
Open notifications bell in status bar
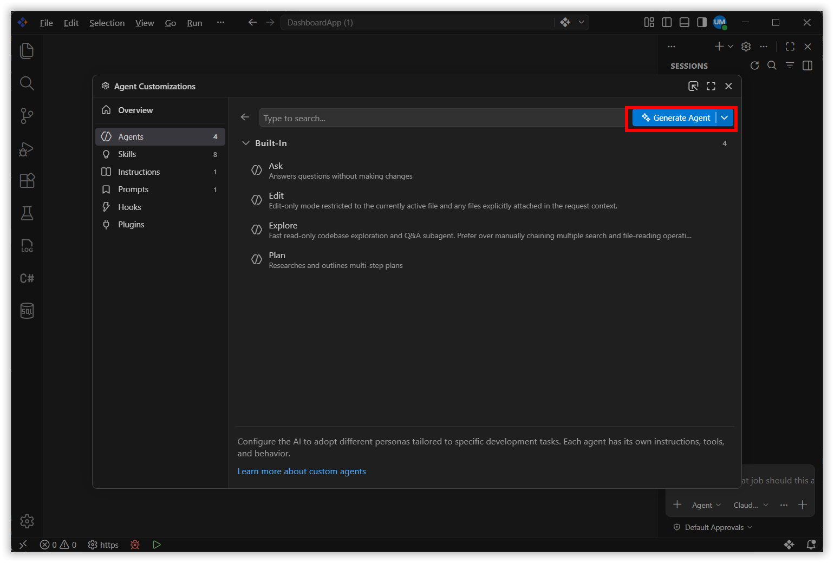[x=811, y=545]
